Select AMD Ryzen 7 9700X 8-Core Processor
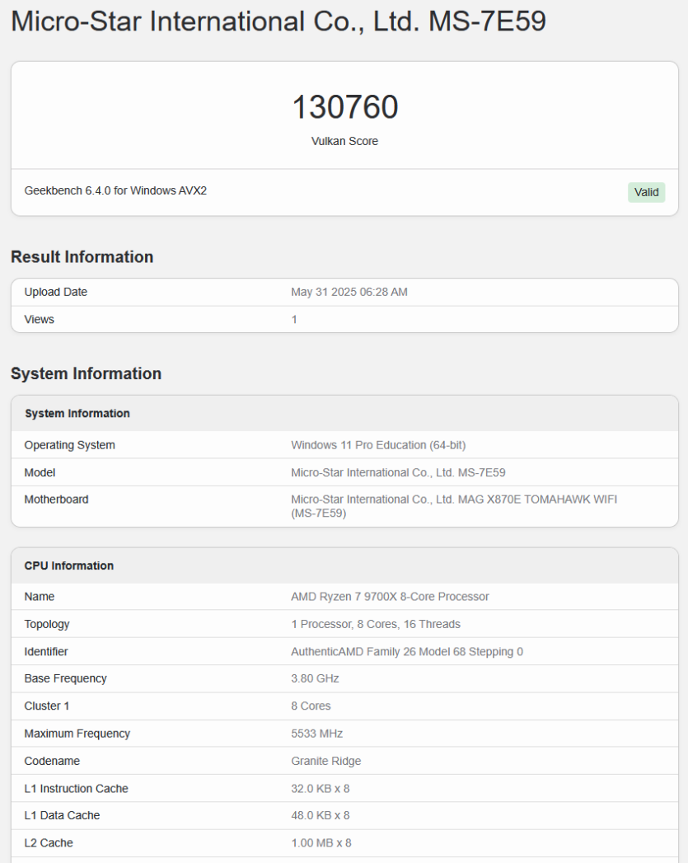The height and width of the screenshot is (863, 688). (390, 596)
